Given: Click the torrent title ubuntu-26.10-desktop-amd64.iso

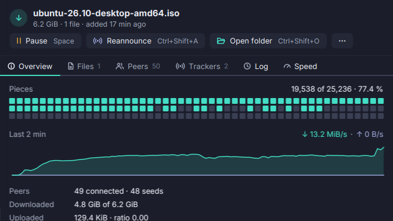Looking at the screenshot, I should [x=106, y=13].
